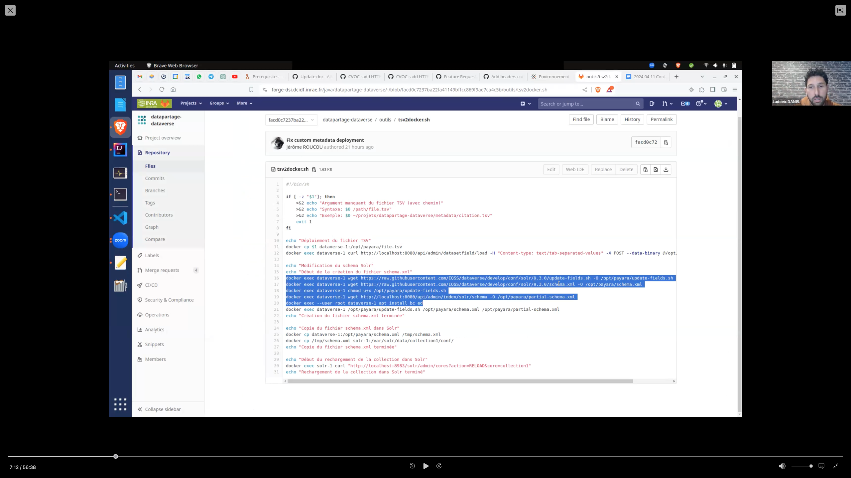Screen dimensions: 851x478
Task: Download the tsv2docker.sh file
Action: [666, 169]
